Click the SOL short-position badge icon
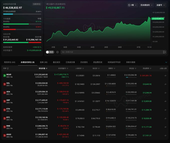170x143 pixels. point(4,84)
